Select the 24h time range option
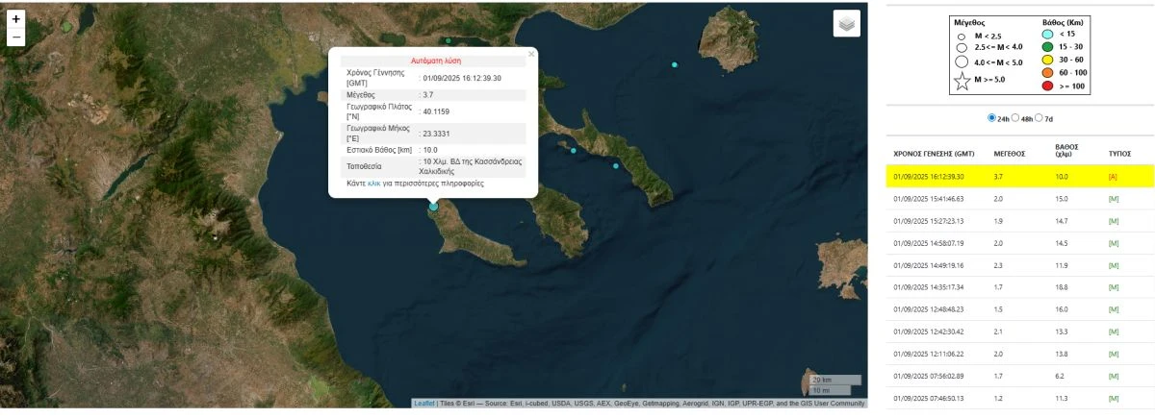Viewport: 1155px width, 418px height. 992,118
